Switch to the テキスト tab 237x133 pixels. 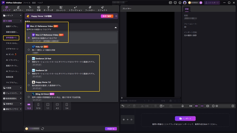click(x=30, y=9)
